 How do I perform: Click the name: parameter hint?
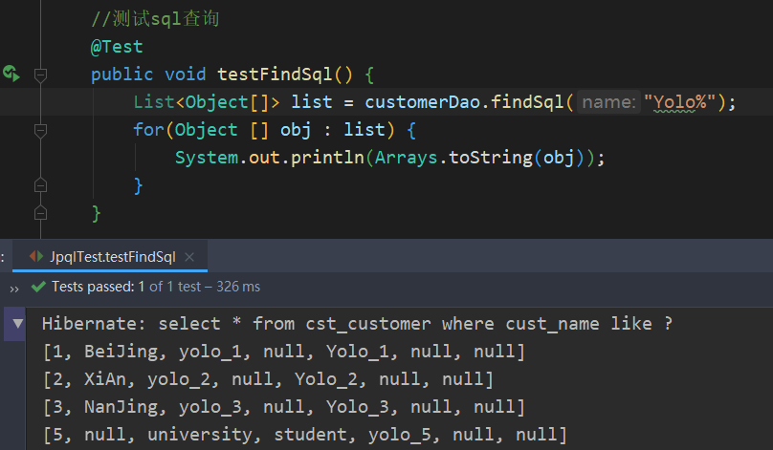(x=608, y=102)
